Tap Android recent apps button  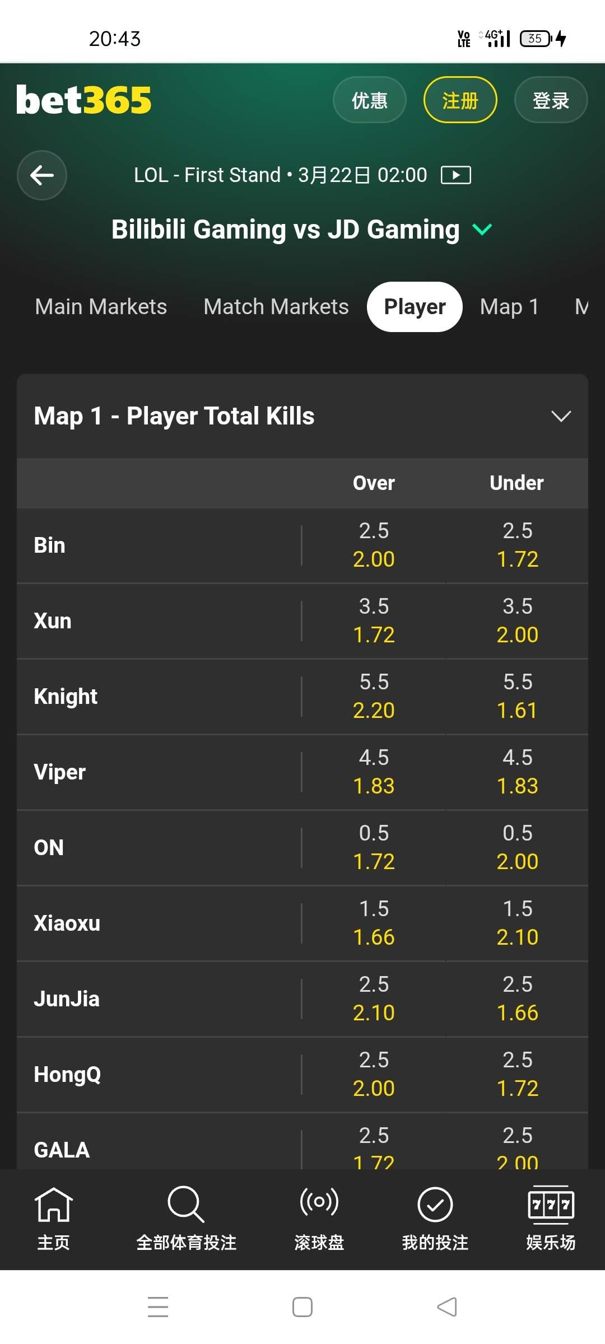coord(158,1306)
